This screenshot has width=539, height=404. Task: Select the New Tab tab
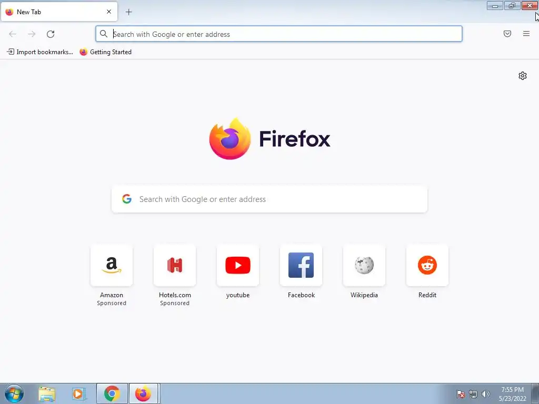(59, 12)
